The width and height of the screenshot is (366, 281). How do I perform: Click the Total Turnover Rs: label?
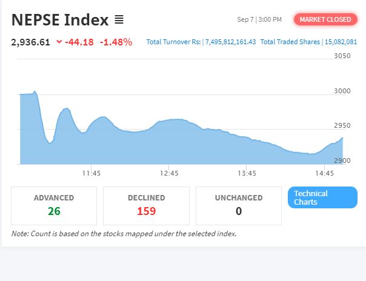tap(174, 42)
